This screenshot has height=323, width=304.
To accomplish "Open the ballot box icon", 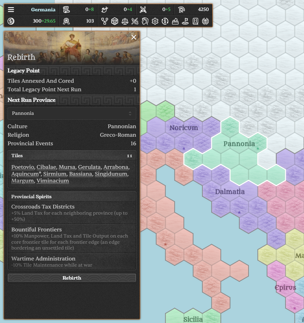I will pyautogui.click(x=175, y=21).
